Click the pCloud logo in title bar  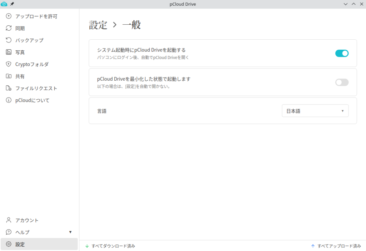click(4, 4)
